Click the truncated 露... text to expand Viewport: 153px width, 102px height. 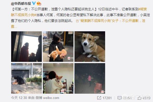pyautogui.click(x=14, y=27)
